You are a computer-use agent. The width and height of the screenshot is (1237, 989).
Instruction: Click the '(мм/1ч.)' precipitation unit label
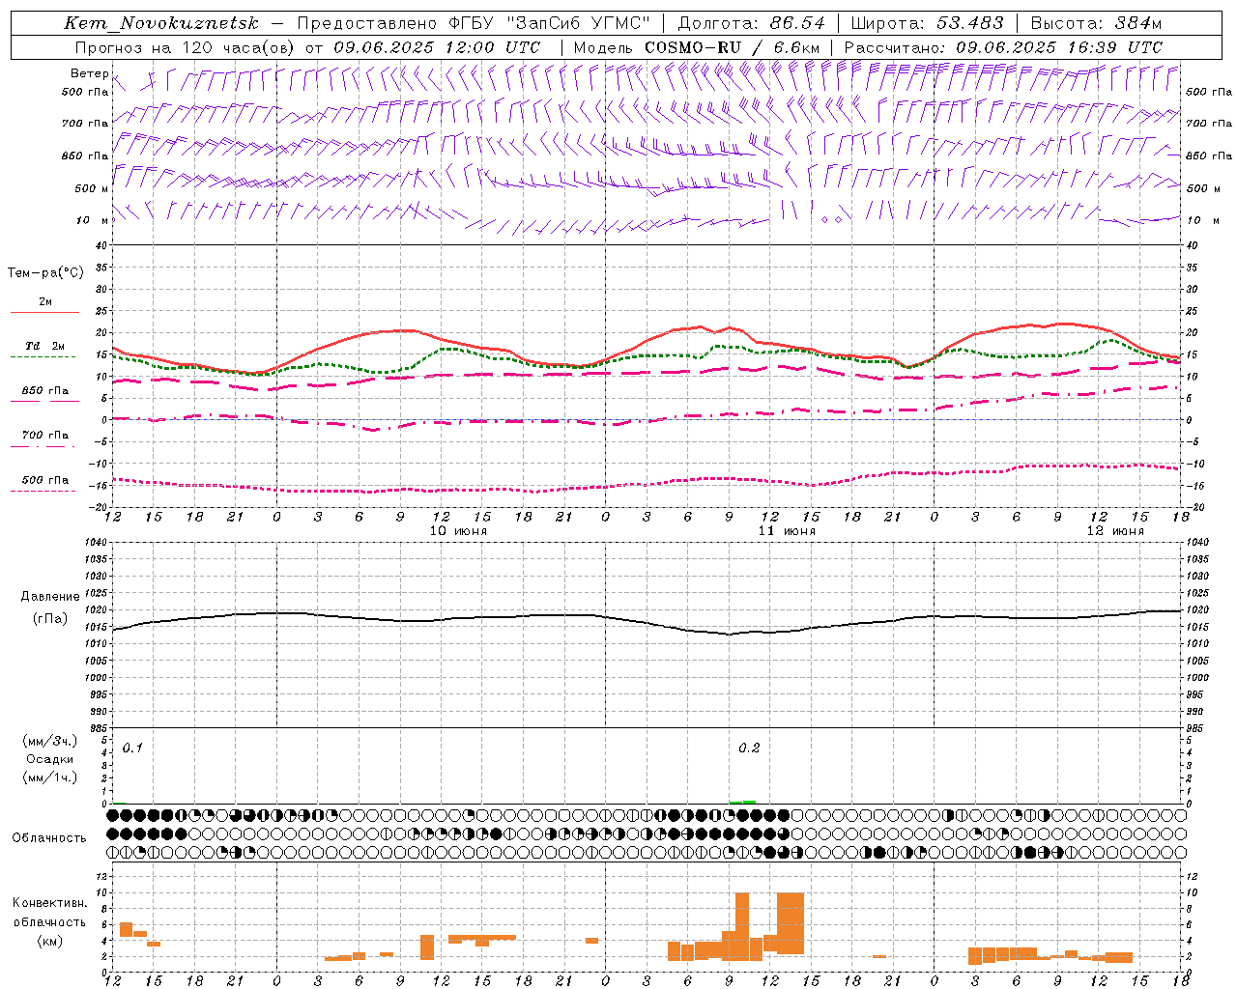tap(50, 777)
